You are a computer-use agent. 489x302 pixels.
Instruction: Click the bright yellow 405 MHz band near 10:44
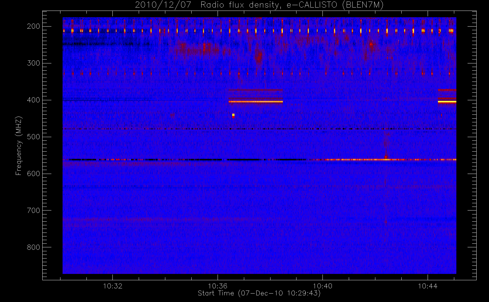pos(447,102)
